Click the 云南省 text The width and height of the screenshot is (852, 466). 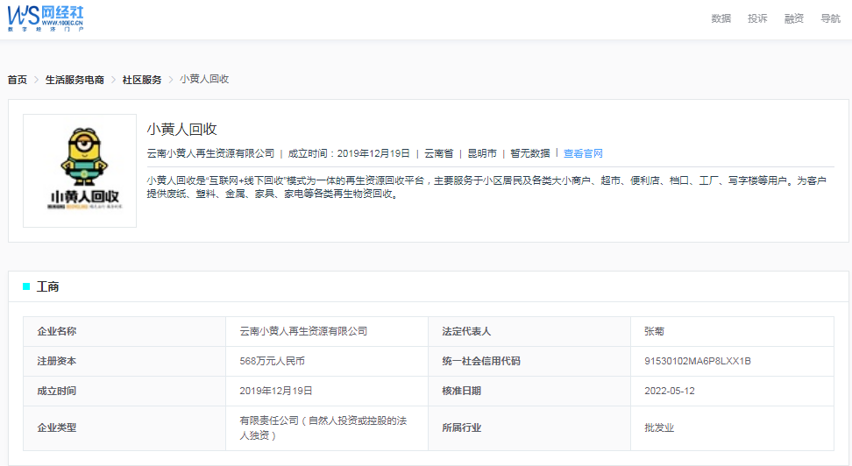tap(438, 153)
